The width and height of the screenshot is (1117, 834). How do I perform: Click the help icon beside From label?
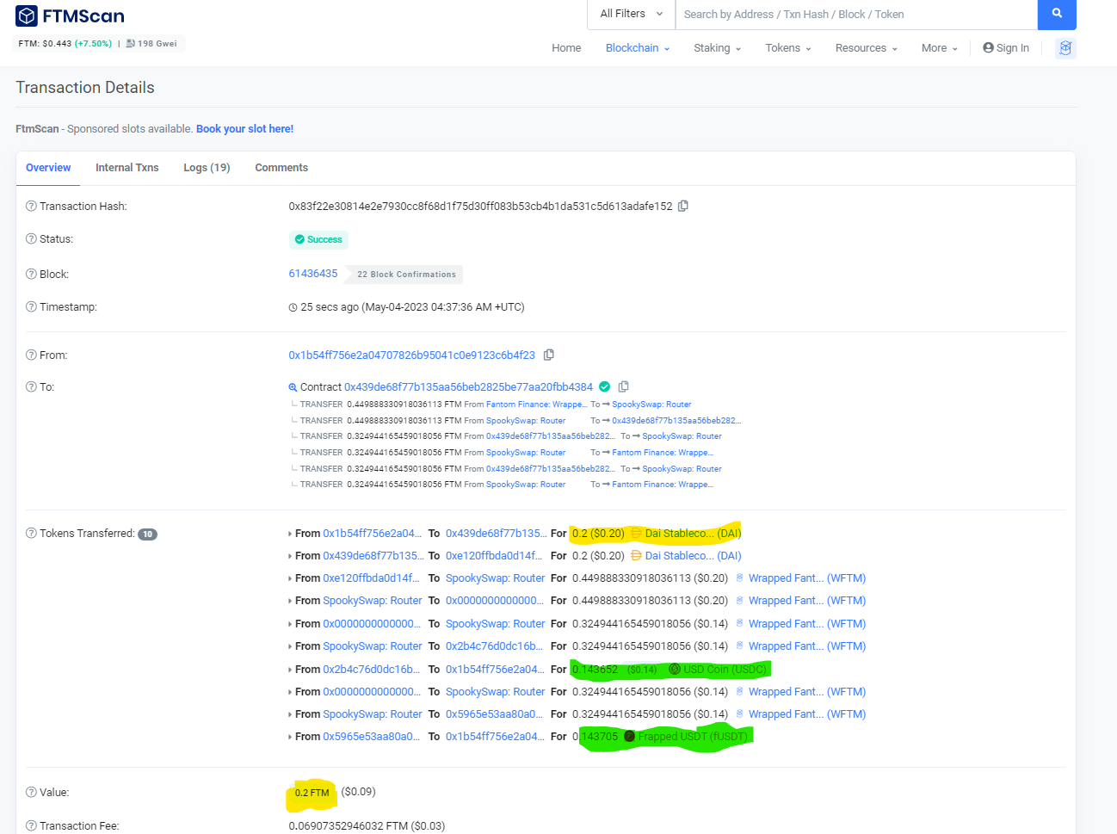pos(31,355)
